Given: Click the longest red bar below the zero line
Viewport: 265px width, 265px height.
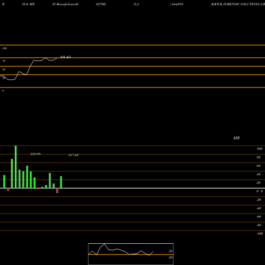Looking at the screenshot, I should [x=57, y=190].
